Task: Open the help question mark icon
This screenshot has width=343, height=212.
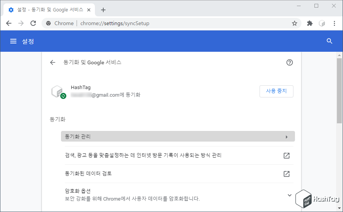Action: 289,62
